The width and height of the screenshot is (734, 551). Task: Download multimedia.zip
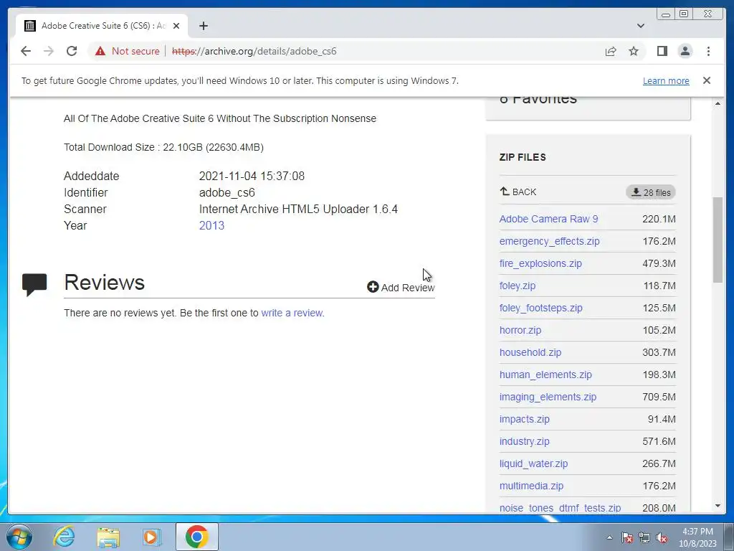[x=531, y=486]
